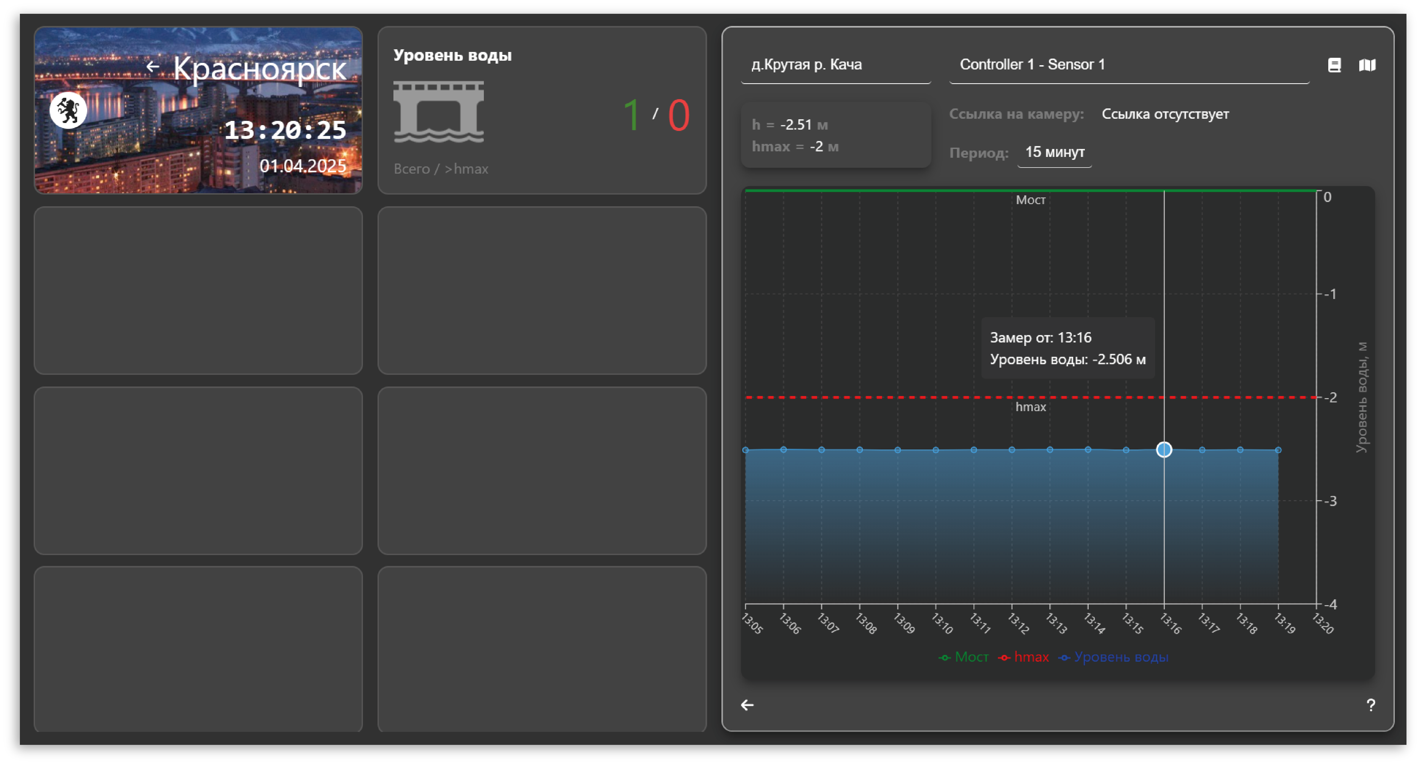Click the clock 13:20:25
The height and width of the screenshot is (765, 1420).
pyautogui.click(x=285, y=131)
